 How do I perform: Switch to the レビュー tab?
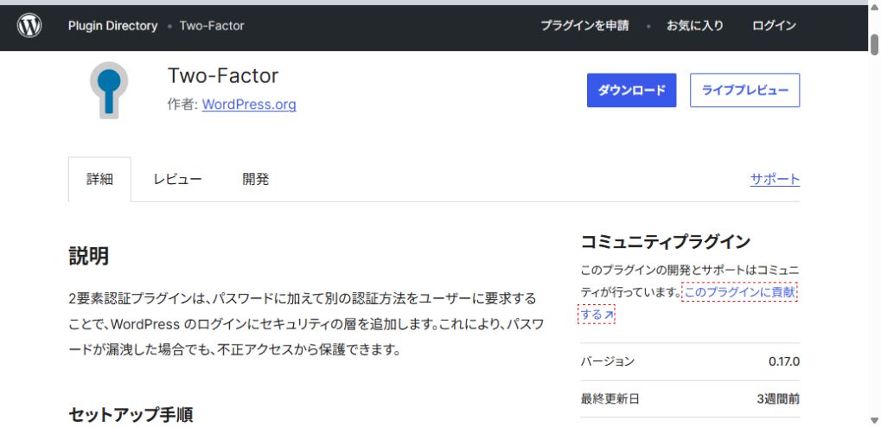pyautogui.click(x=177, y=179)
